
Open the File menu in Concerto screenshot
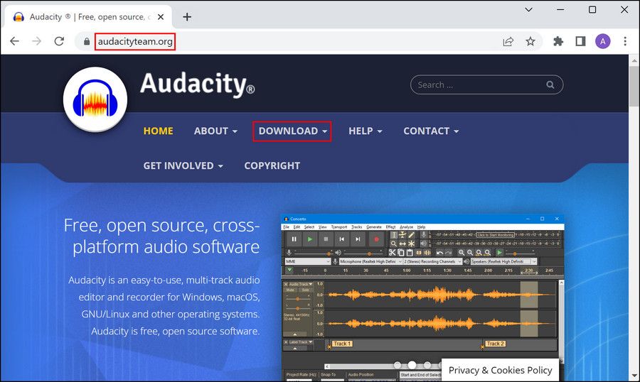[286, 227]
